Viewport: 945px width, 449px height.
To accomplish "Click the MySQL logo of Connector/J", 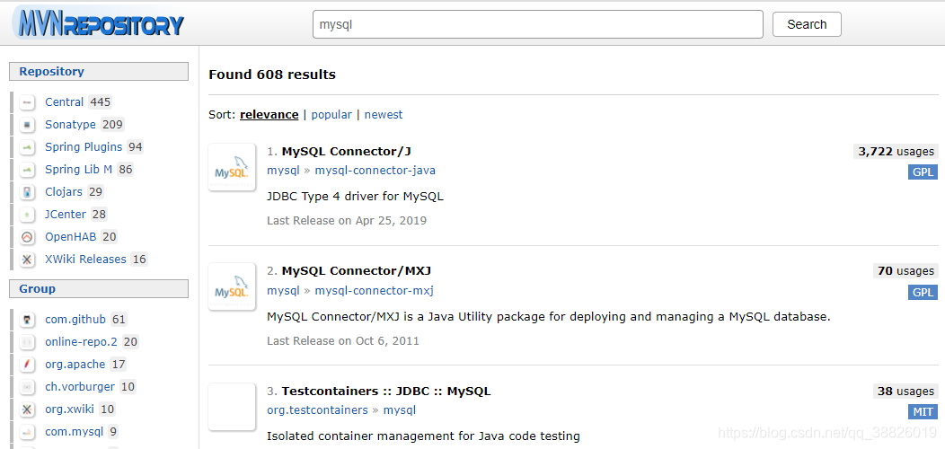I will [x=232, y=167].
